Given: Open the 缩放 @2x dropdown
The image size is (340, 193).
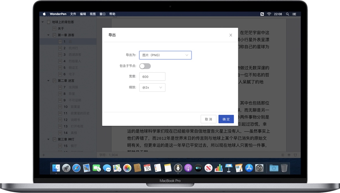Looking at the screenshot, I should tap(152, 87).
